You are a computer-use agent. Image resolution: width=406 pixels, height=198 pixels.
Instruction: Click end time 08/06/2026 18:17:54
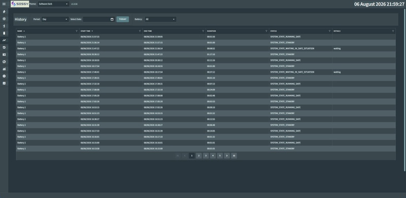[x=153, y=72]
